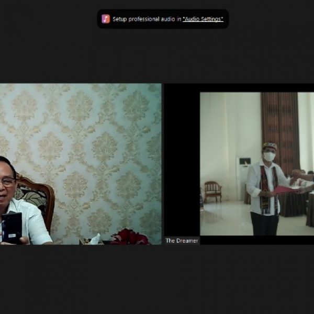Click the wooden chair in the right video
314x314 pixels.
[212, 191]
